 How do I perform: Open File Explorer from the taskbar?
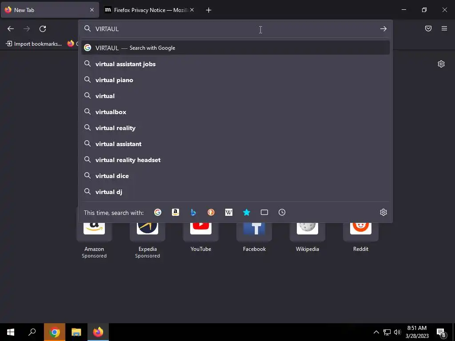pos(76,332)
